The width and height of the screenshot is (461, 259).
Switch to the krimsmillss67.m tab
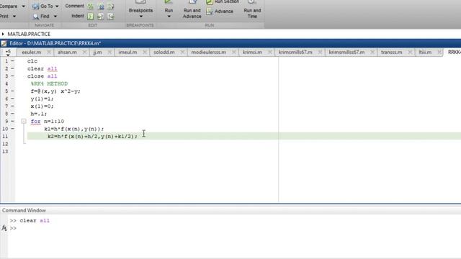point(346,53)
